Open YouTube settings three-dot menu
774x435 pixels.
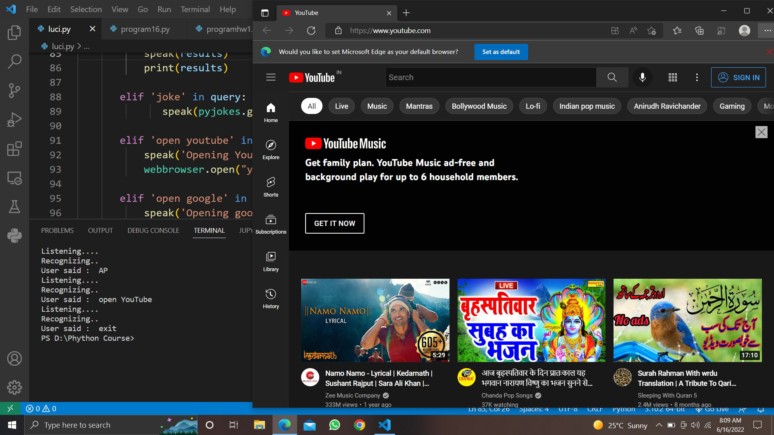[697, 77]
